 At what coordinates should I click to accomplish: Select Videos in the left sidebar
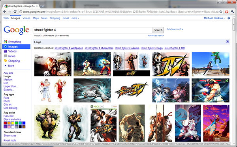pyautogui.click(x=12, y=51)
